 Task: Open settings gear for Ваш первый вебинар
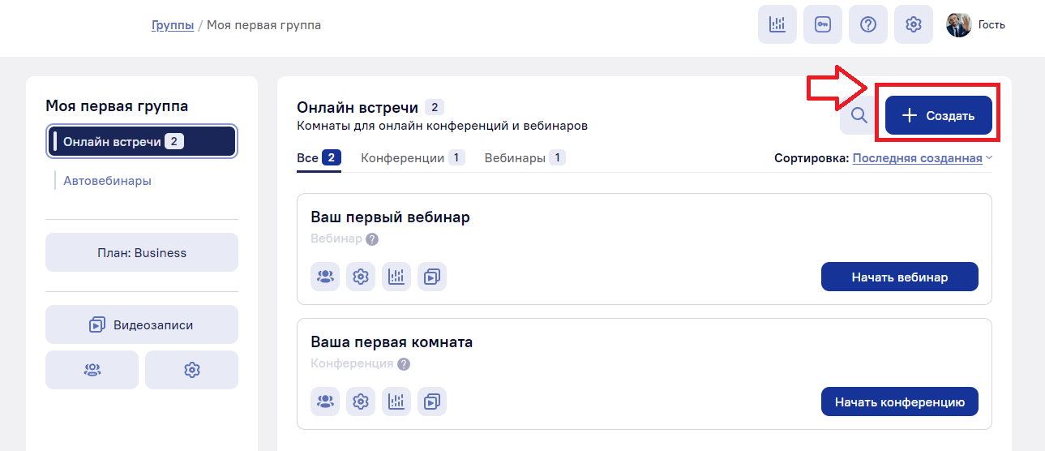tap(361, 277)
